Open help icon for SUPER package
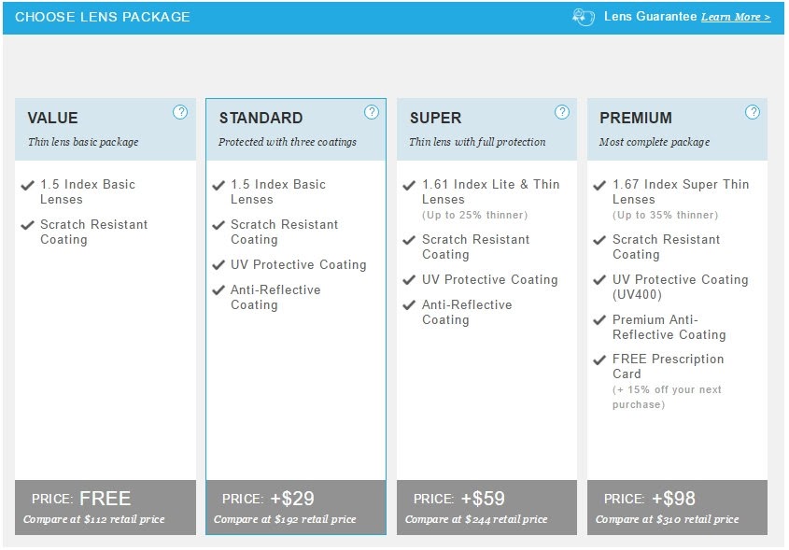The width and height of the screenshot is (789, 550). pos(562,112)
